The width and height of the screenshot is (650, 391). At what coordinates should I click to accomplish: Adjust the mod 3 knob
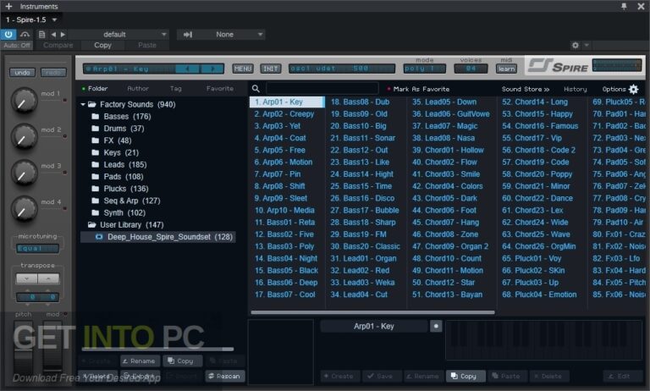coord(24,172)
